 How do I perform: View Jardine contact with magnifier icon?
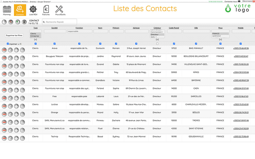click(x=22, y=58)
